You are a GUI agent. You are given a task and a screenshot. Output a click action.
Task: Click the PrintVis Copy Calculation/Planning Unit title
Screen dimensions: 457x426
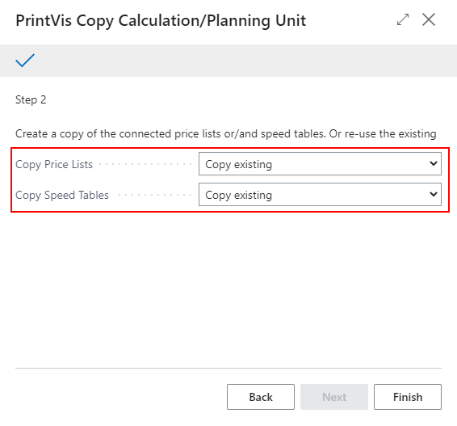tap(161, 21)
